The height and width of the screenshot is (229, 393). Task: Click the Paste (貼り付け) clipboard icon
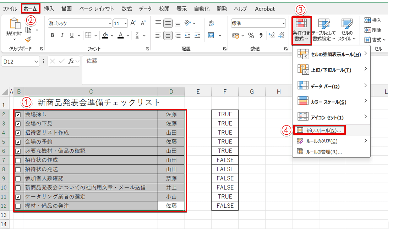15,24
